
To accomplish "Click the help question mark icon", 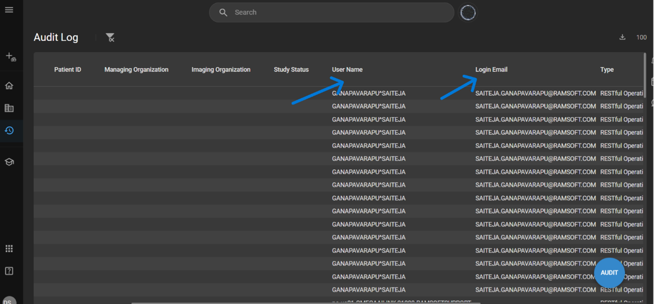I will click(x=9, y=271).
